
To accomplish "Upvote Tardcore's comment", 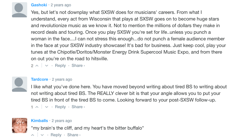I will 37,107.
